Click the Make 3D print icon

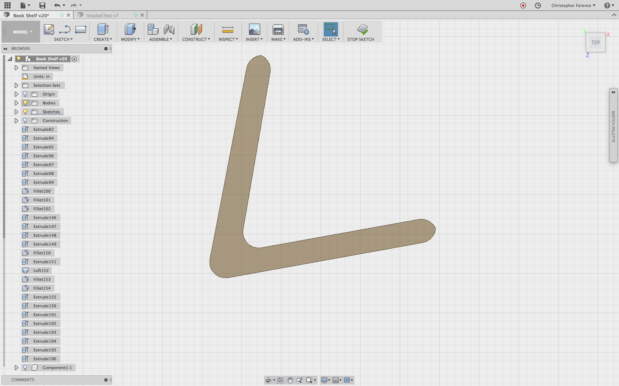[x=278, y=29]
